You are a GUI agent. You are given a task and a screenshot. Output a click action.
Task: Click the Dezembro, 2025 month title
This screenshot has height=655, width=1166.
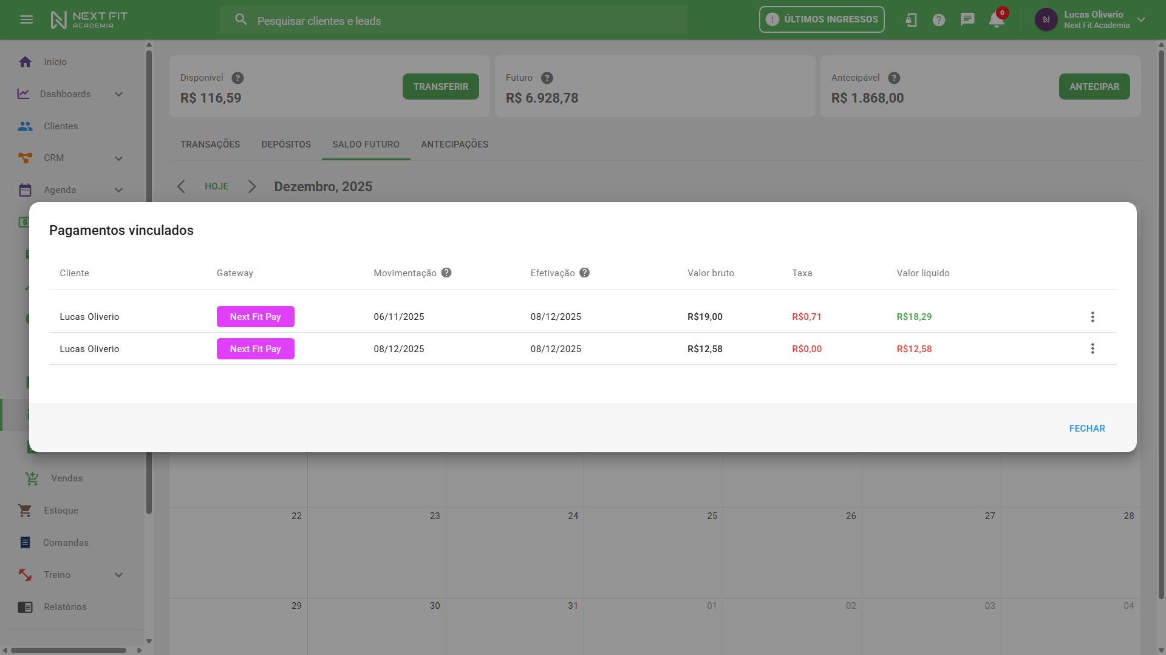tap(323, 186)
